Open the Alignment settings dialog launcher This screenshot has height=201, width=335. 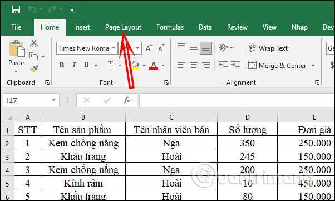pos(317,82)
